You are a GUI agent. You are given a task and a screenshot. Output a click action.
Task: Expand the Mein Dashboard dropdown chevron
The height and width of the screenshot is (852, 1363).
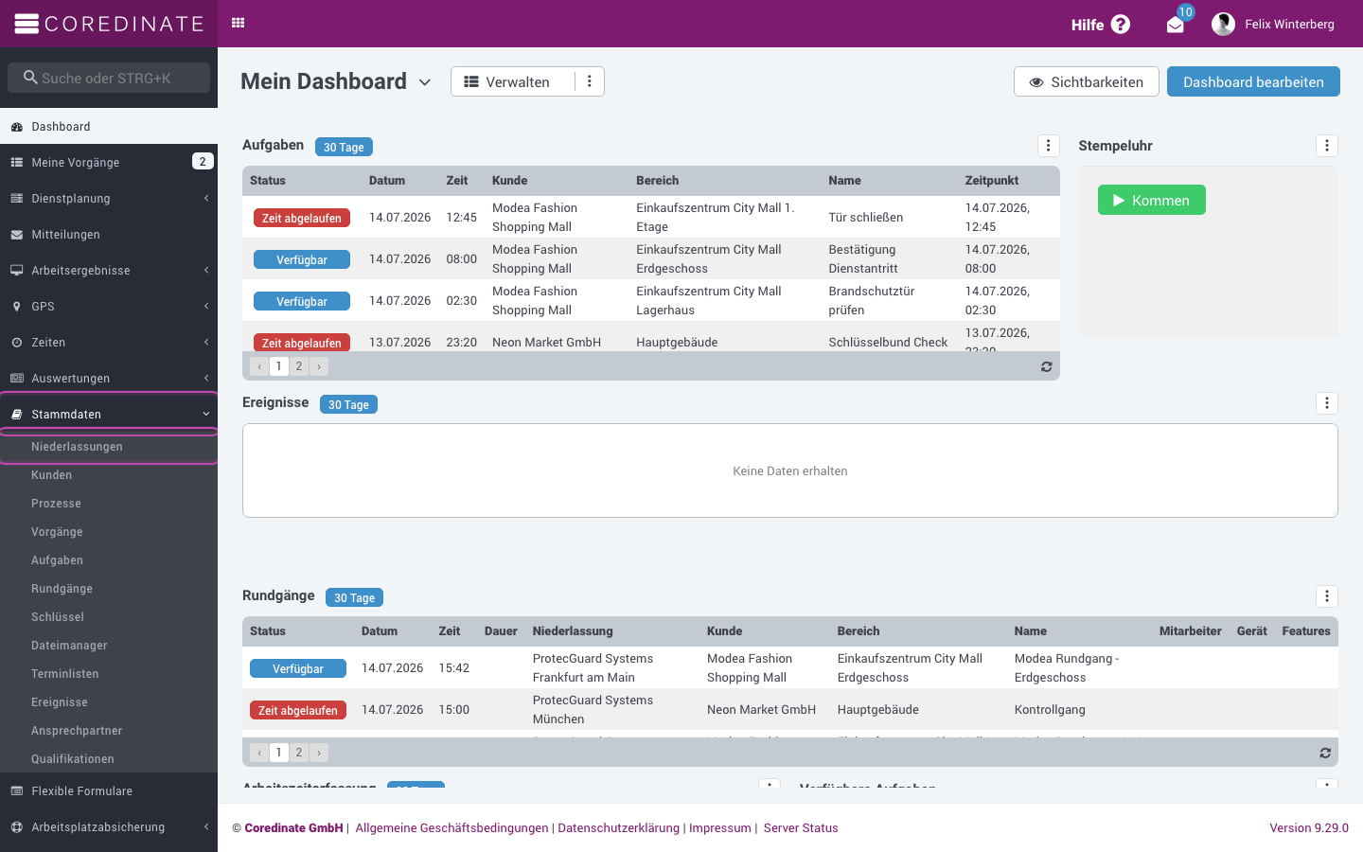(x=425, y=82)
